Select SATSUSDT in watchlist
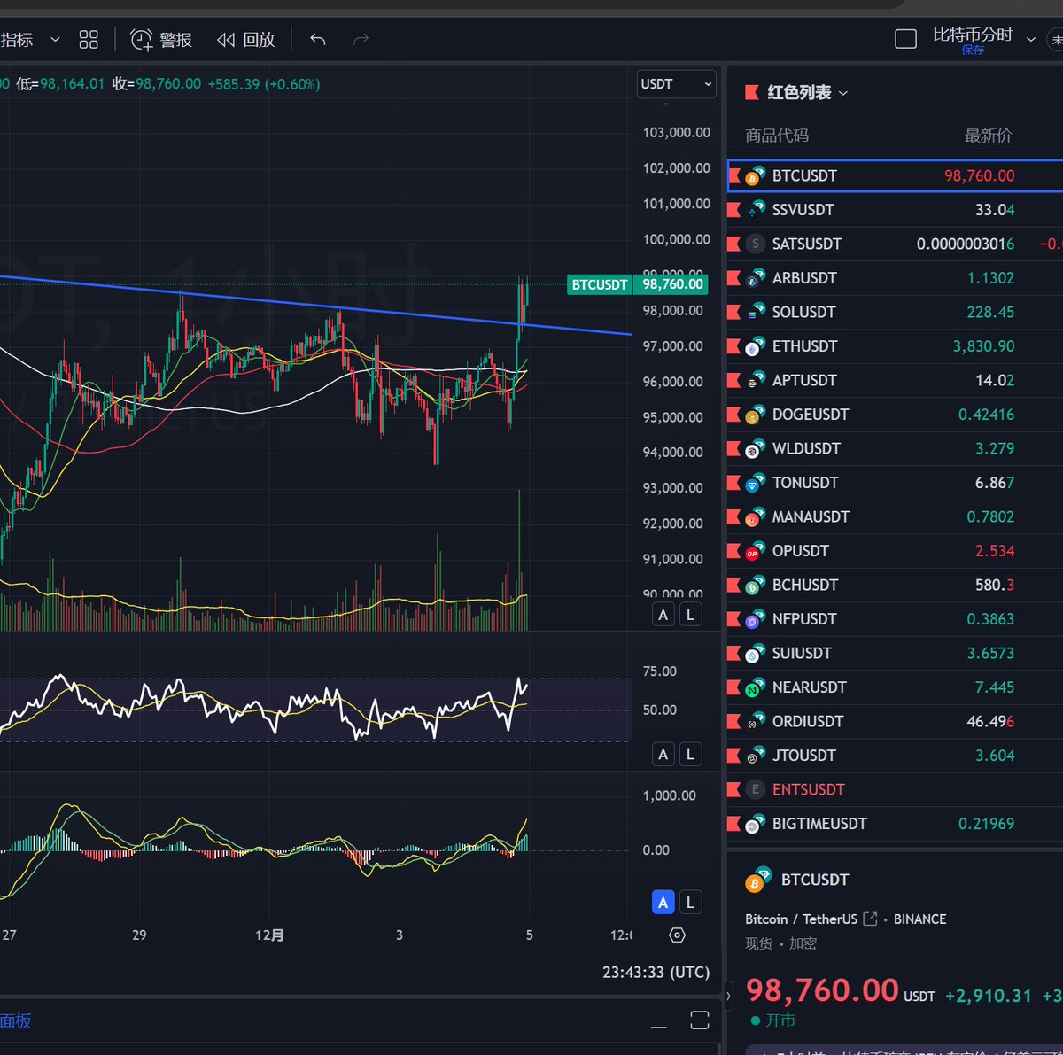Image resolution: width=1063 pixels, height=1055 pixels. pyautogui.click(x=895, y=244)
